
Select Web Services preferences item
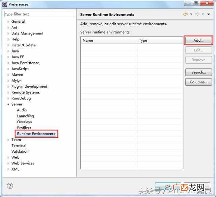(23, 163)
